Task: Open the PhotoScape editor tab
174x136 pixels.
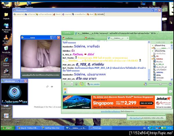Action: point(30,14)
